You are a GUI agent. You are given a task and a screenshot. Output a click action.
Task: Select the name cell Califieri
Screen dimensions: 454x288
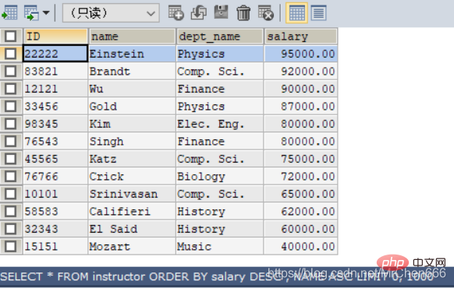click(132, 212)
